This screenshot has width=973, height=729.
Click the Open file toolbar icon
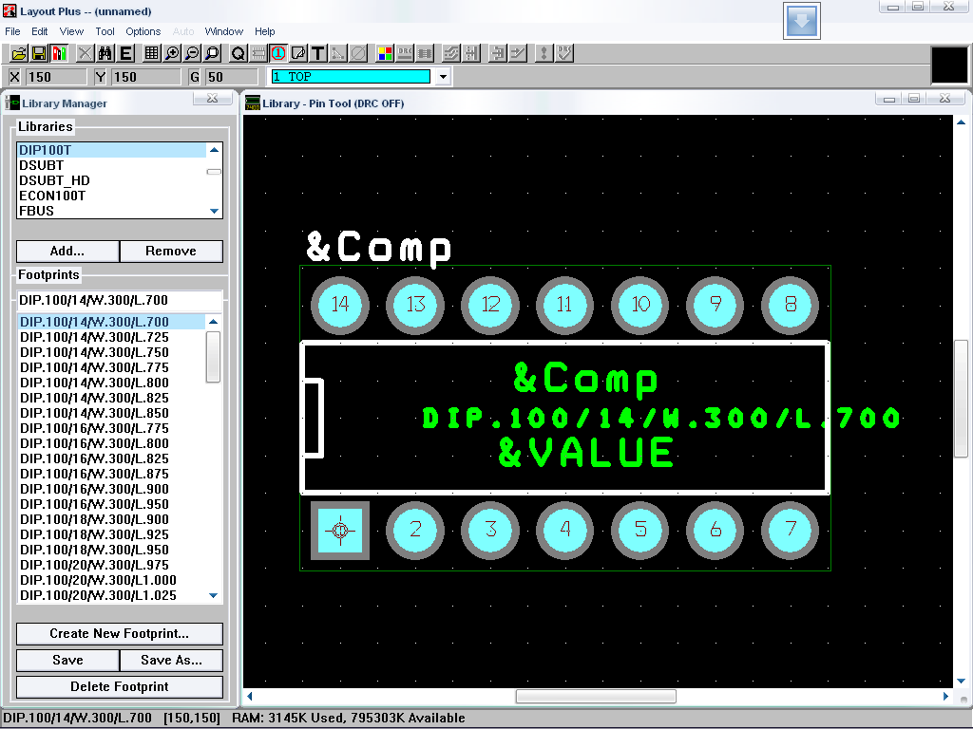point(19,53)
